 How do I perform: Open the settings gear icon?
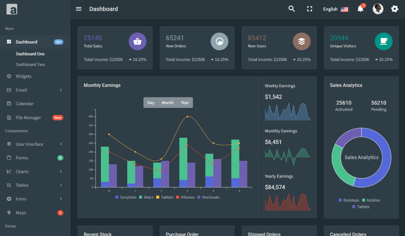point(395,9)
